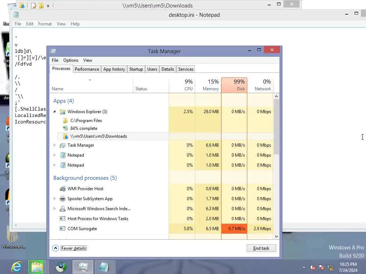The image size is (366, 274).
Task: Click the Notepad horizontal scroll left arrow
Action: click(x=16, y=225)
